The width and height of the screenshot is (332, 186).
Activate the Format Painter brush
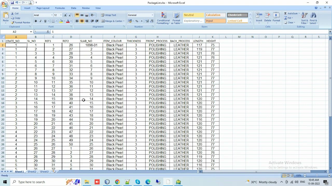click(x=20, y=22)
